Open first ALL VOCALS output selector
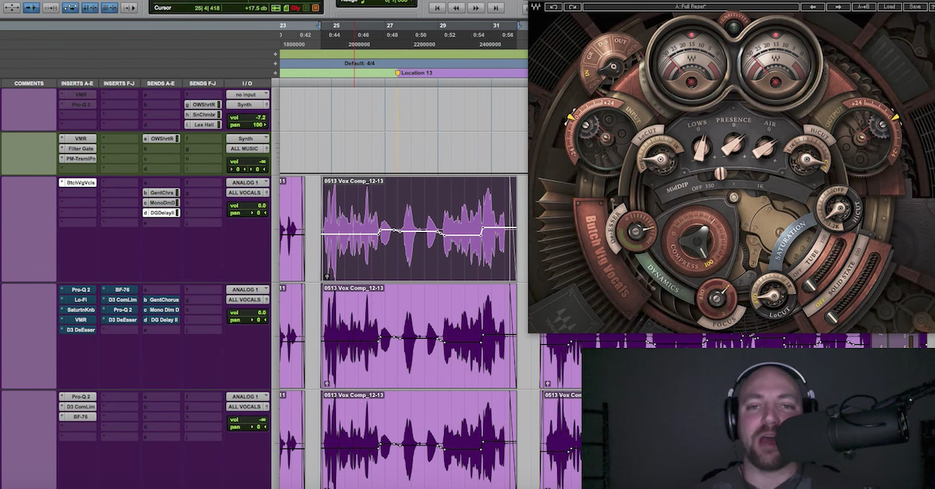The width and height of the screenshot is (935, 489). click(248, 192)
